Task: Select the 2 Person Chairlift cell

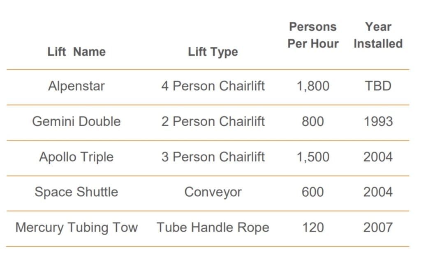Action: click(213, 121)
